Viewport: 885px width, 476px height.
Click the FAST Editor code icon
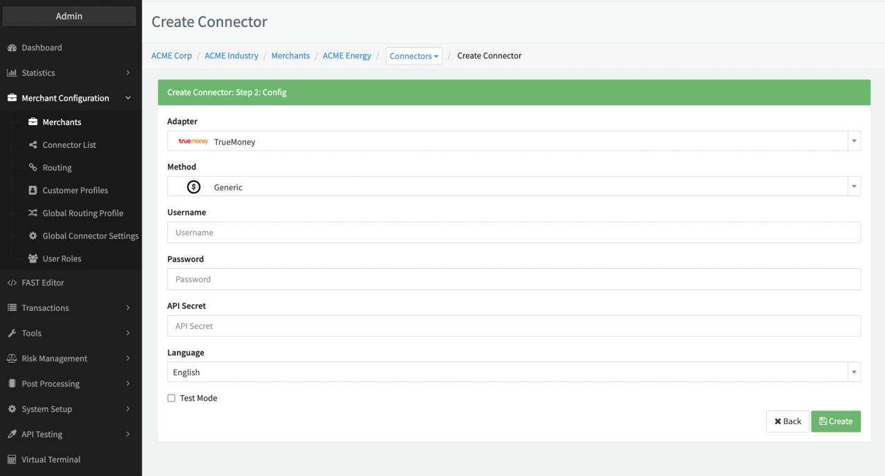tap(12, 283)
